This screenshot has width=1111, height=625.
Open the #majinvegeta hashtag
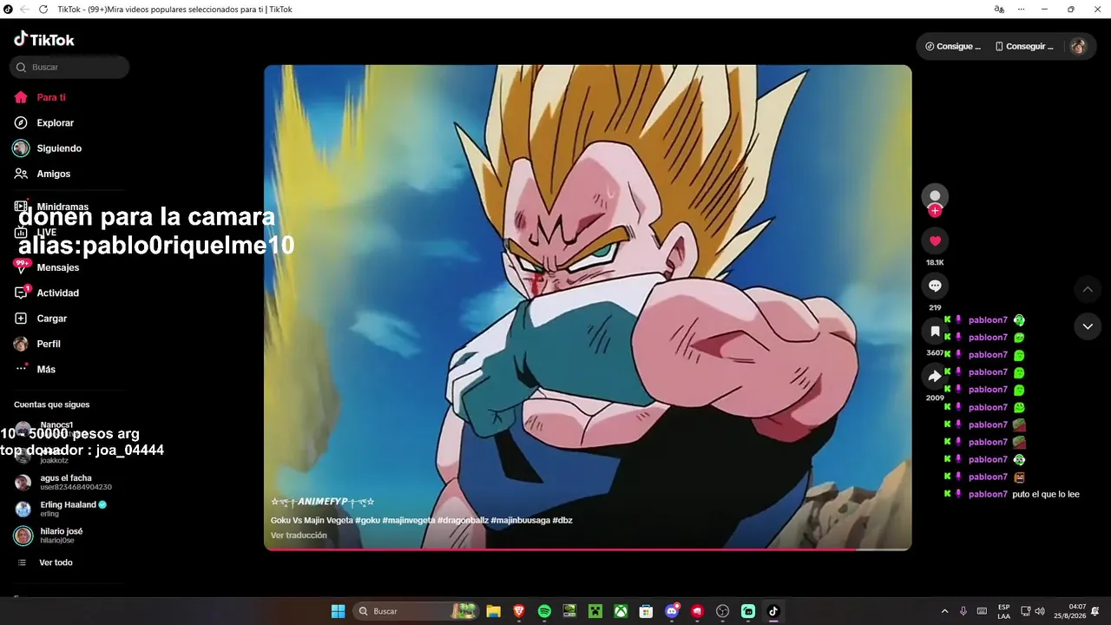(x=409, y=520)
